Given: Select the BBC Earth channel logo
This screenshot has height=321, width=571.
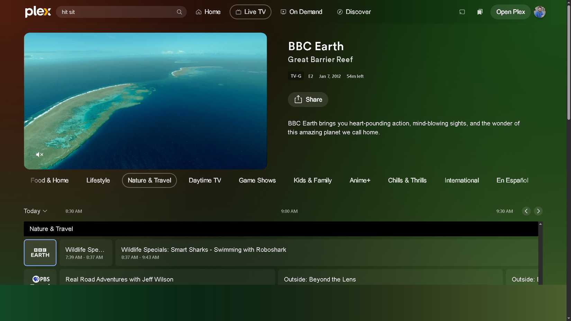Looking at the screenshot, I should (x=40, y=253).
